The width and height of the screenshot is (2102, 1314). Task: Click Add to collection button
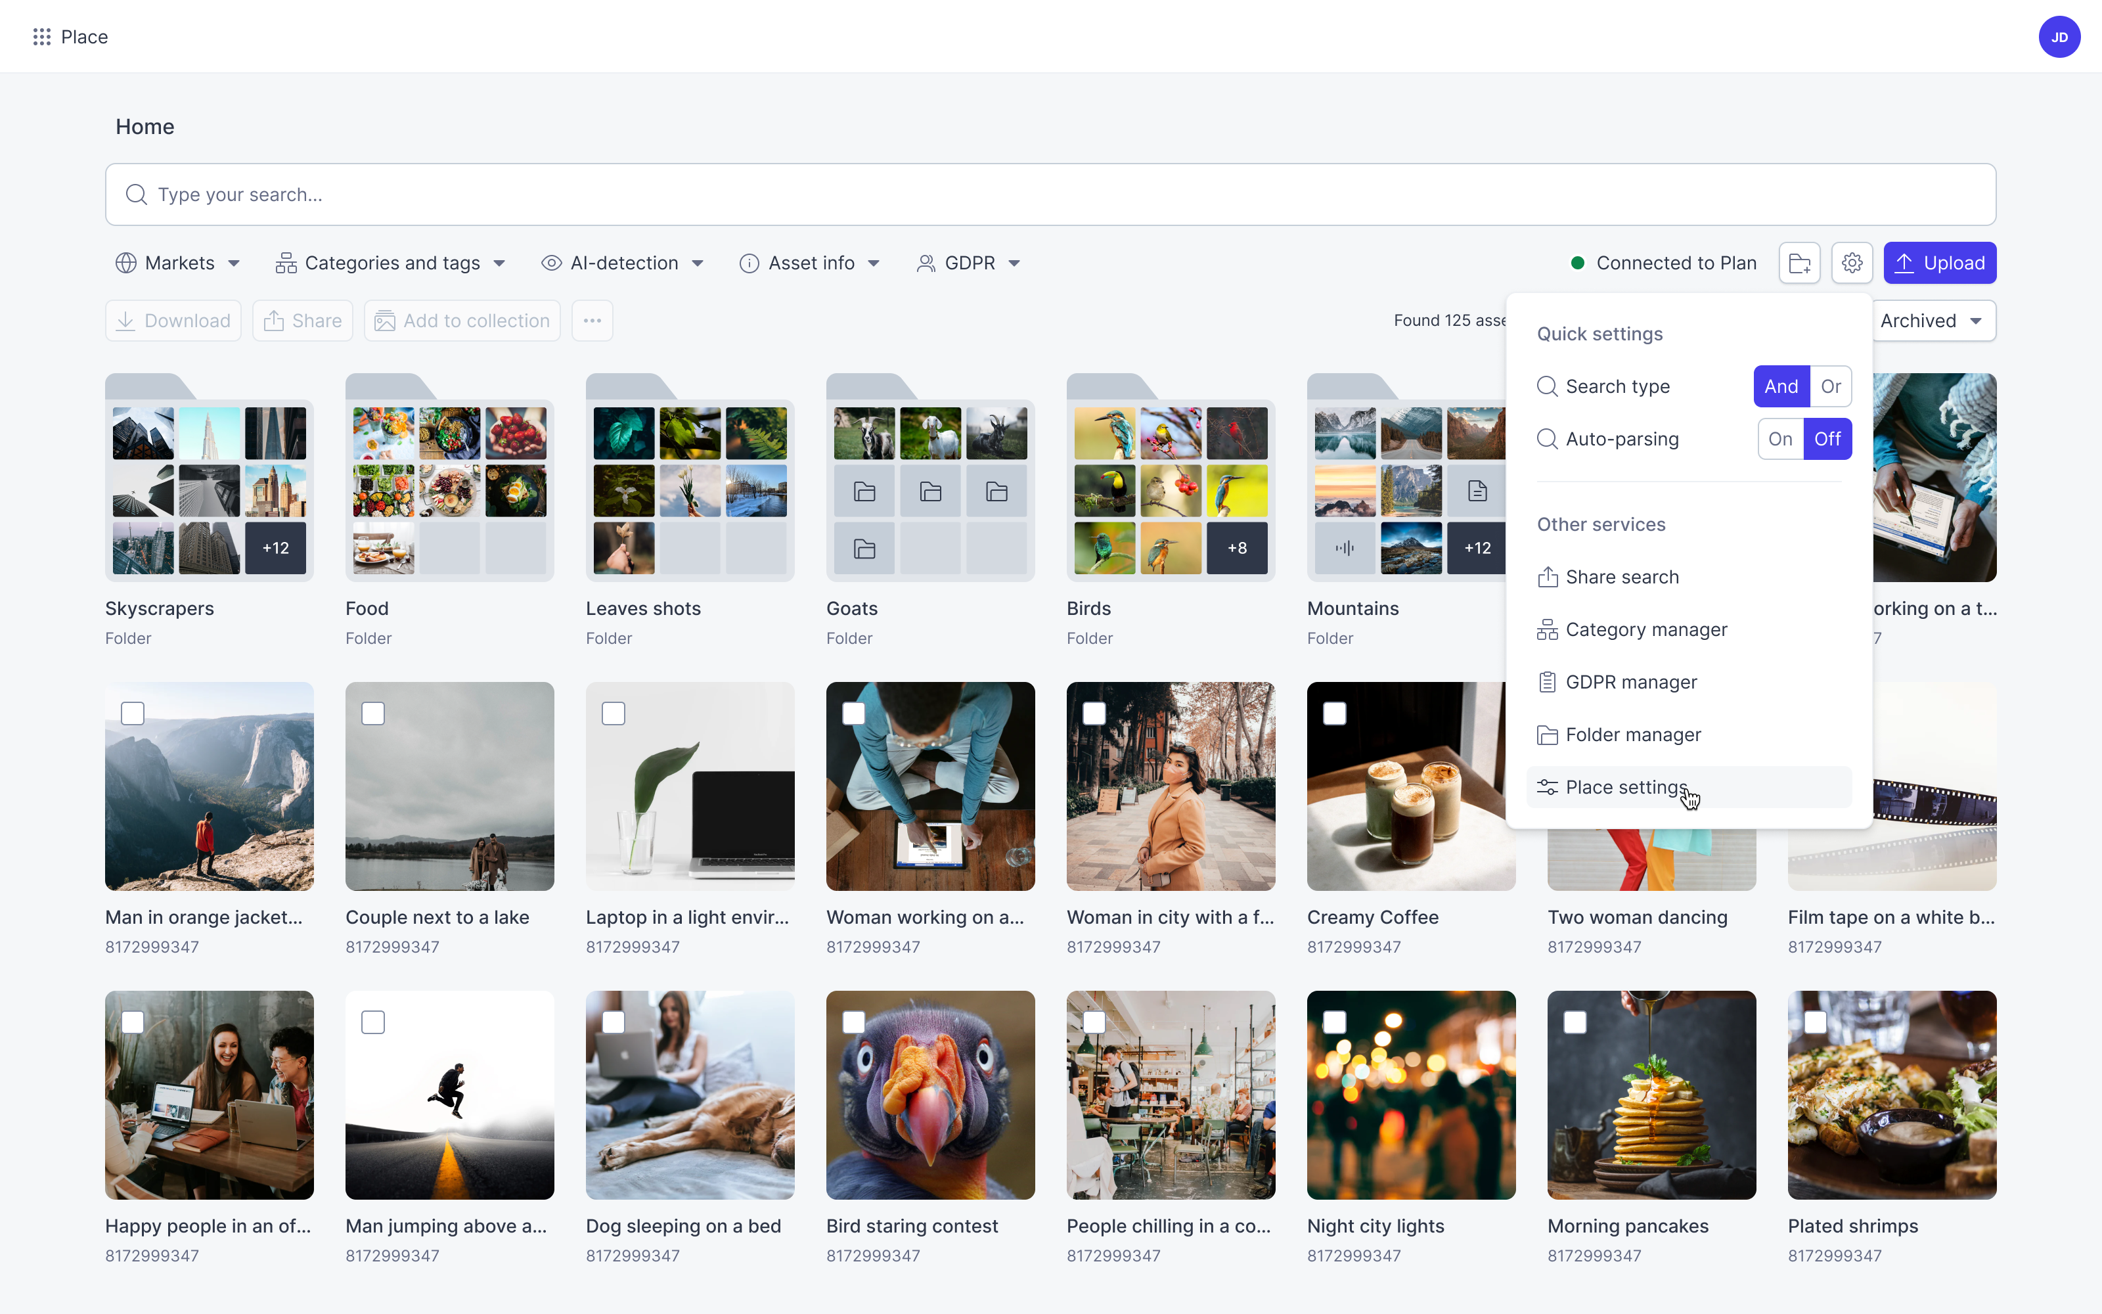462,321
